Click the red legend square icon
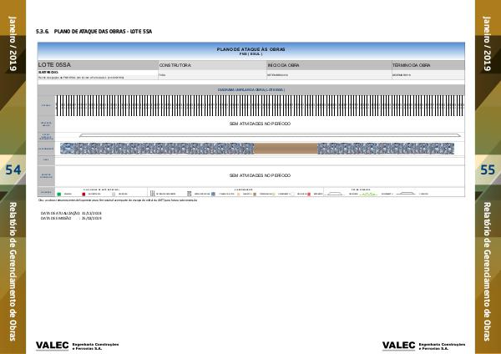 83,193
